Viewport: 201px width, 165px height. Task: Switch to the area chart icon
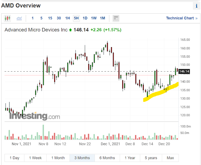(19, 18)
